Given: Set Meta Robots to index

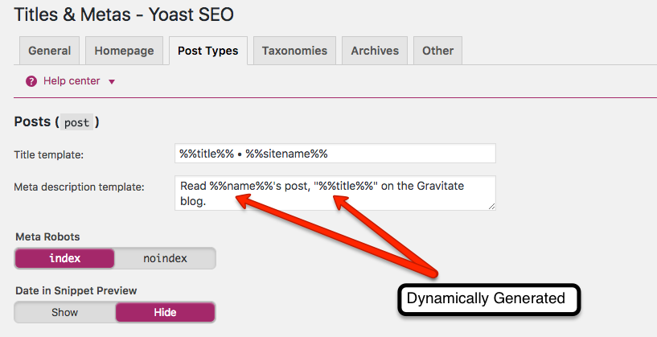Looking at the screenshot, I should tap(64, 258).
